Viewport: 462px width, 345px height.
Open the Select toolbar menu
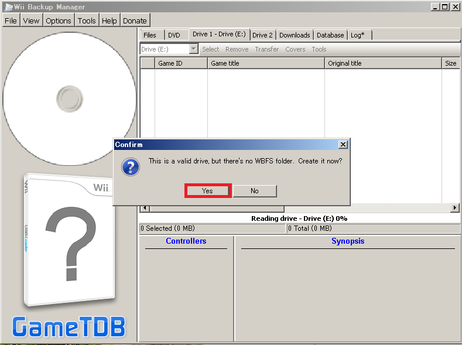pyautogui.click(x=210, y=49)
